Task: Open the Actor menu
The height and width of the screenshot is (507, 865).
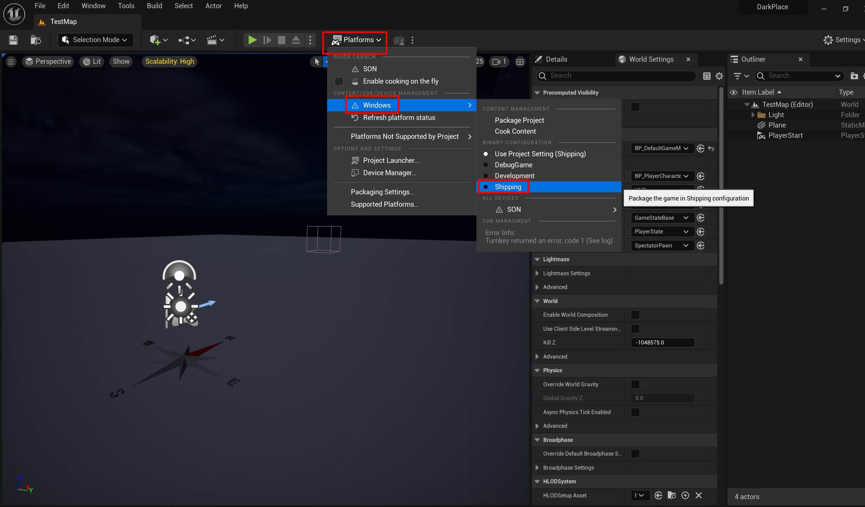Action: point(213,6)
